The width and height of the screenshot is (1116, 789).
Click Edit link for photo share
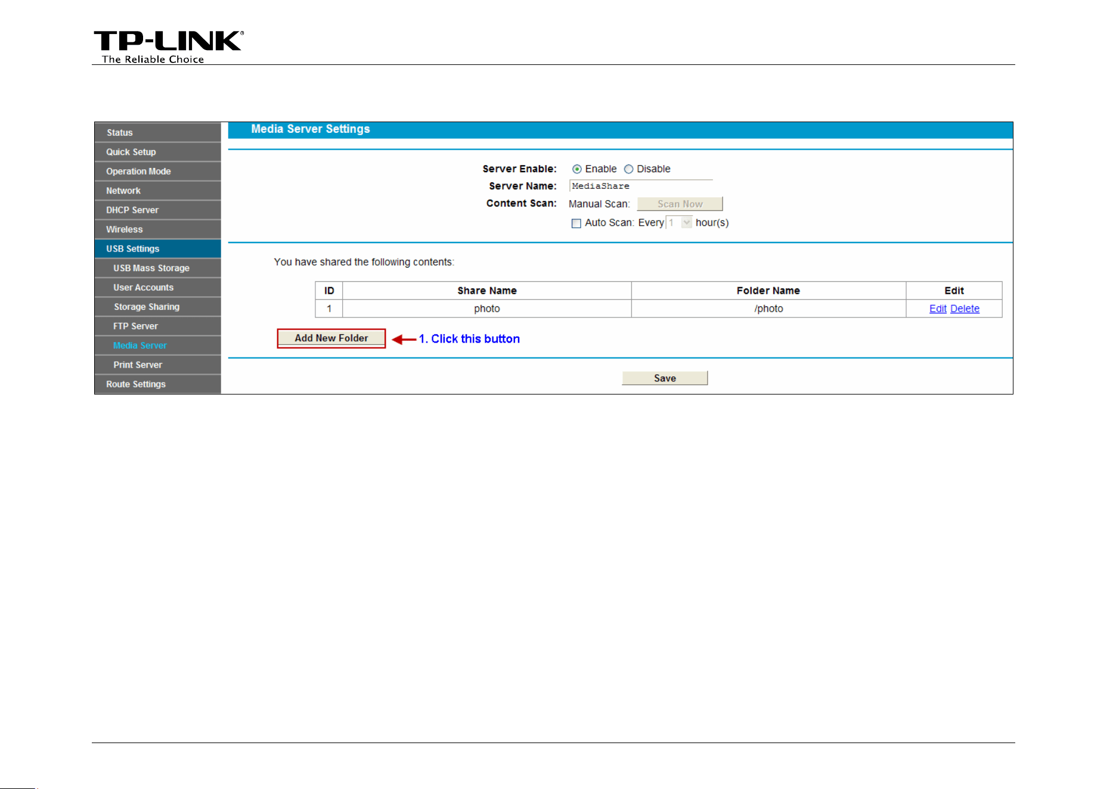point(938,309)
